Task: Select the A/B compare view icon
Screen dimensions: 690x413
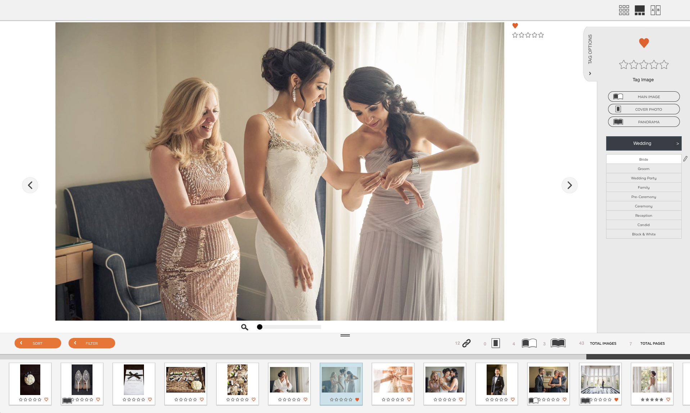Action: click(655, 10)
